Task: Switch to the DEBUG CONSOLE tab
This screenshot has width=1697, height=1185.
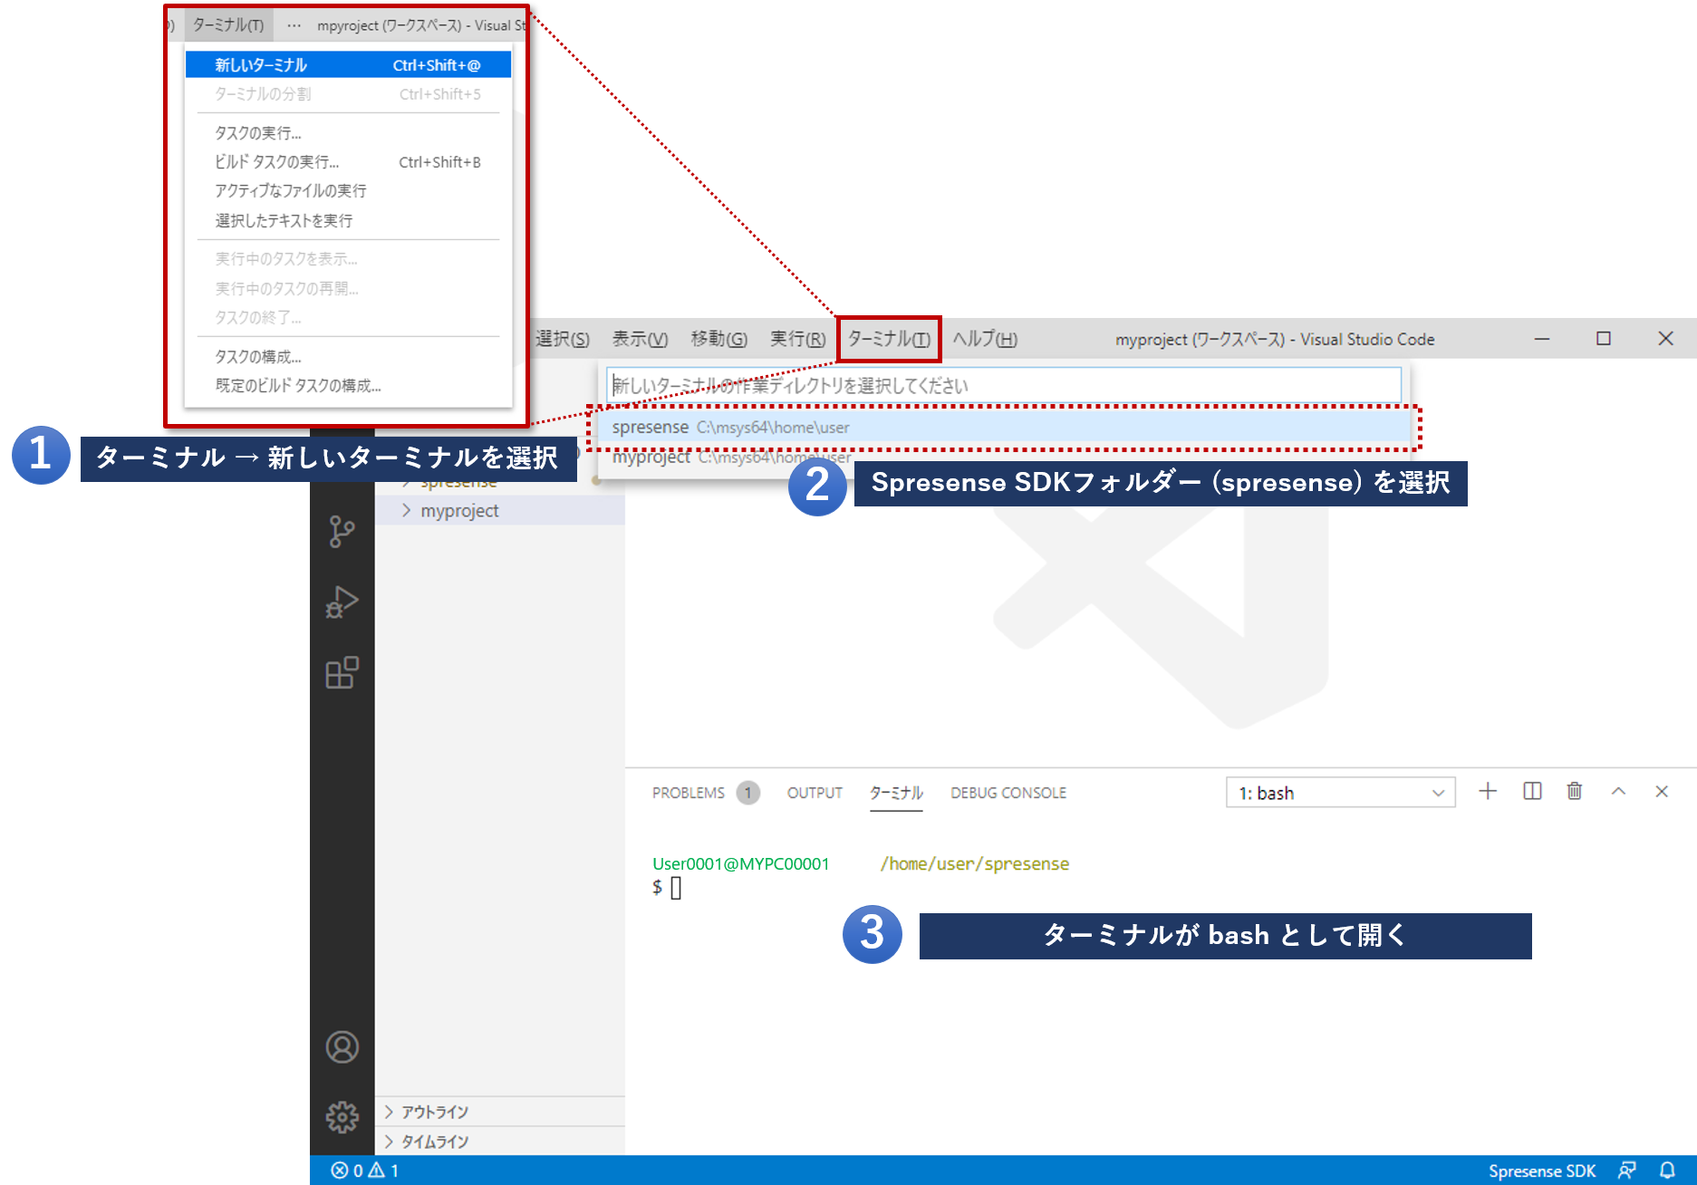Action: click(x=1008, y=793)
